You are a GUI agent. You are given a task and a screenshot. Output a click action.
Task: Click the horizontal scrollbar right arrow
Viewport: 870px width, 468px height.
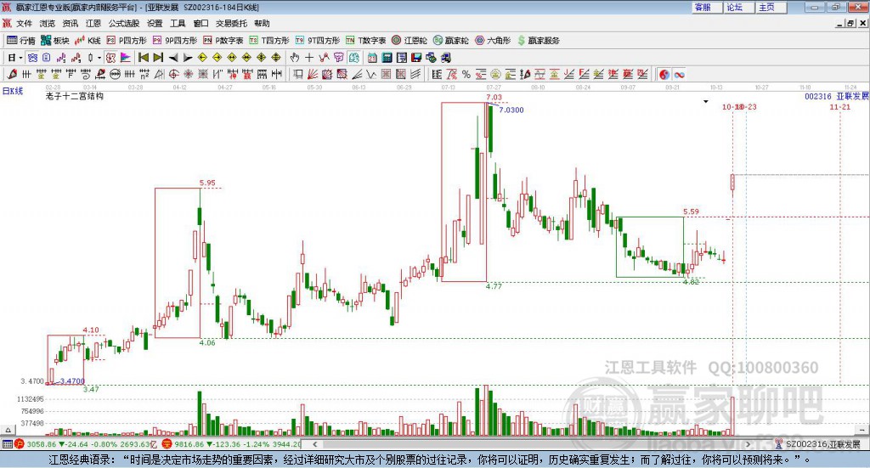pos(748,444)
